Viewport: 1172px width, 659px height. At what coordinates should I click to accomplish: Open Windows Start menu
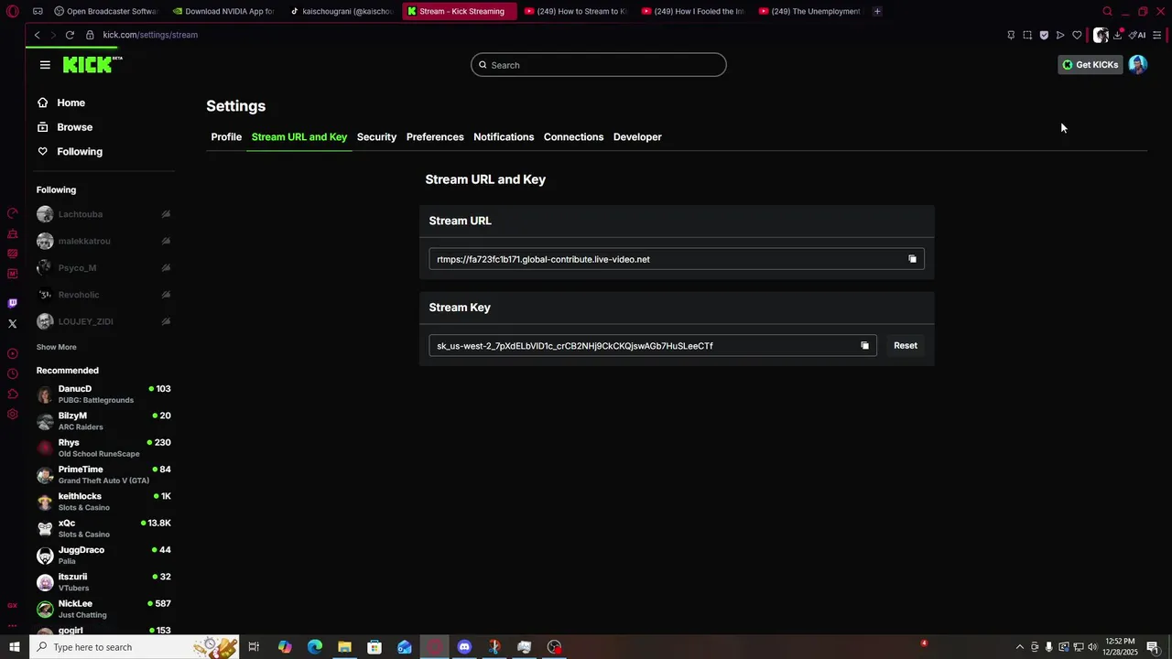pyautogui.click(x=15, y=647)
